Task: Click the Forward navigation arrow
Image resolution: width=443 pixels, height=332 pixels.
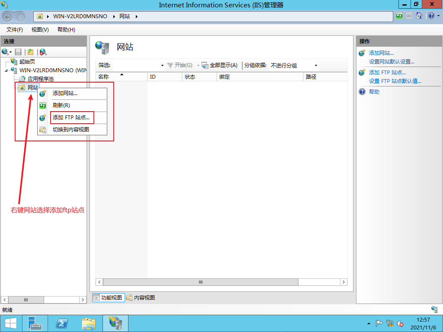Action: pos(21,17)
